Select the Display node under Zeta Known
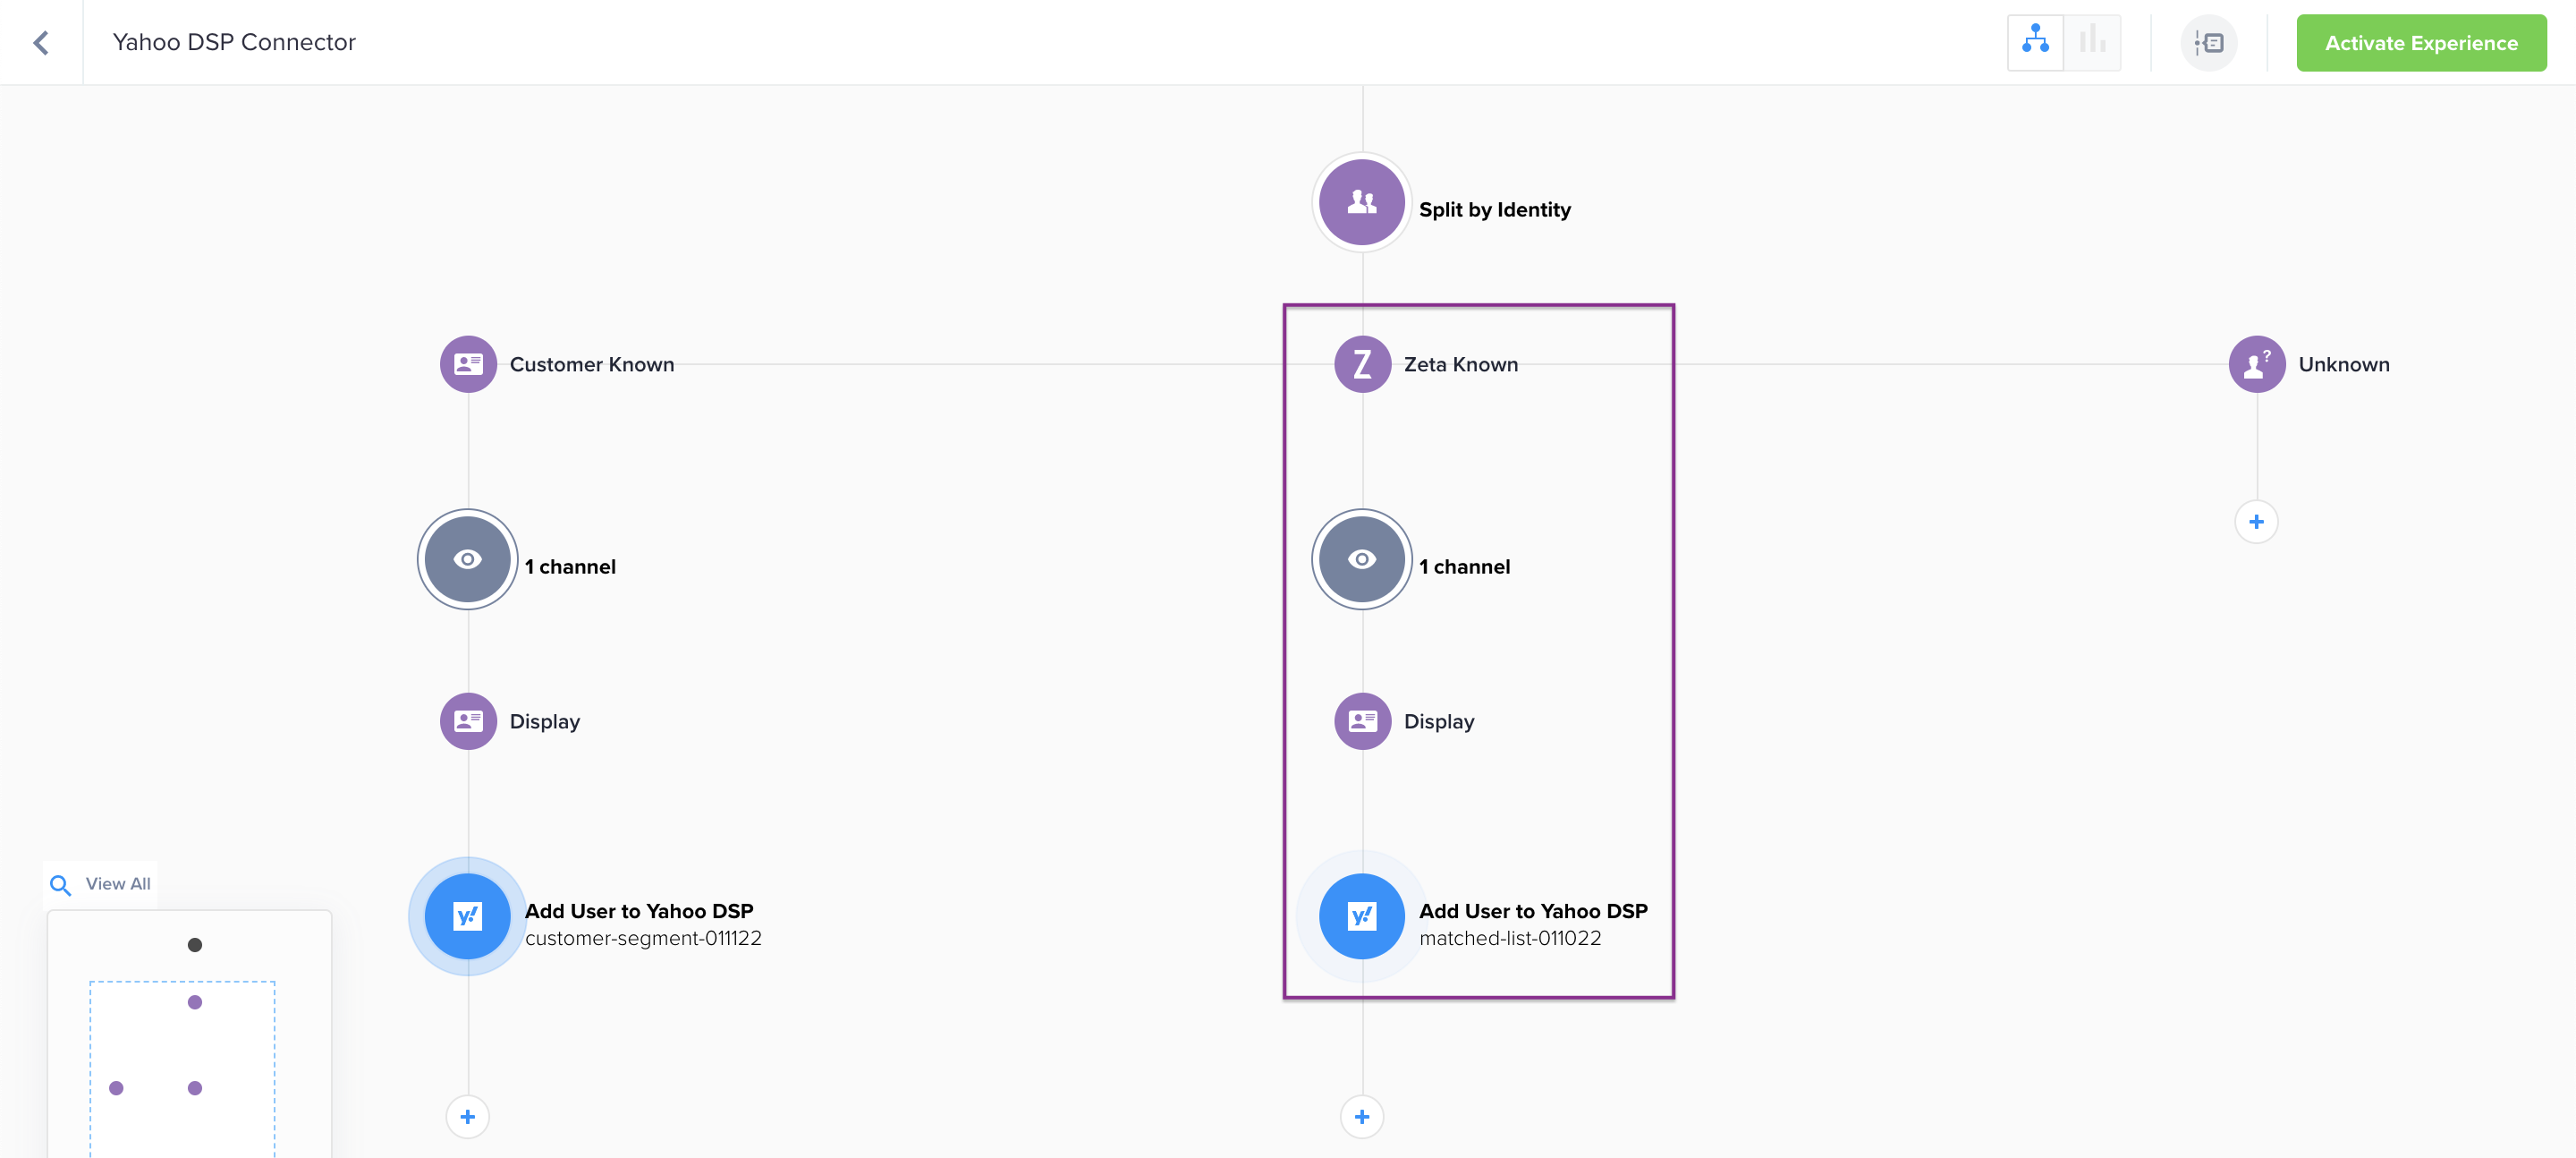2576x1158 pixels. coord(1361,720)
